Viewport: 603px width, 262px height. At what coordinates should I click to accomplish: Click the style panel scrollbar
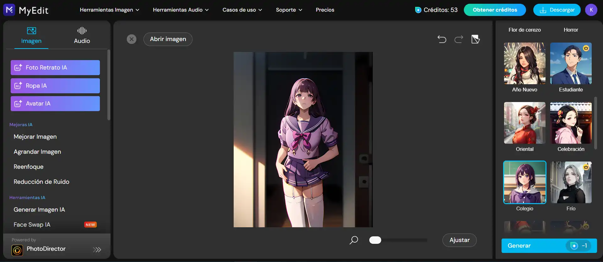(595, 123)
